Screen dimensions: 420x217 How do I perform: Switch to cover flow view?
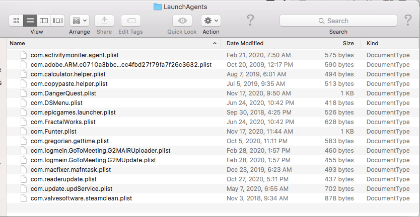[x=58, y=21]
